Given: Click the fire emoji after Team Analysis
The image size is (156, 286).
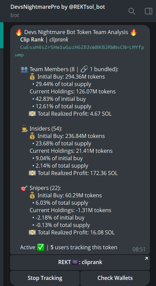Looking at the screenshot, I should point(133,32).
